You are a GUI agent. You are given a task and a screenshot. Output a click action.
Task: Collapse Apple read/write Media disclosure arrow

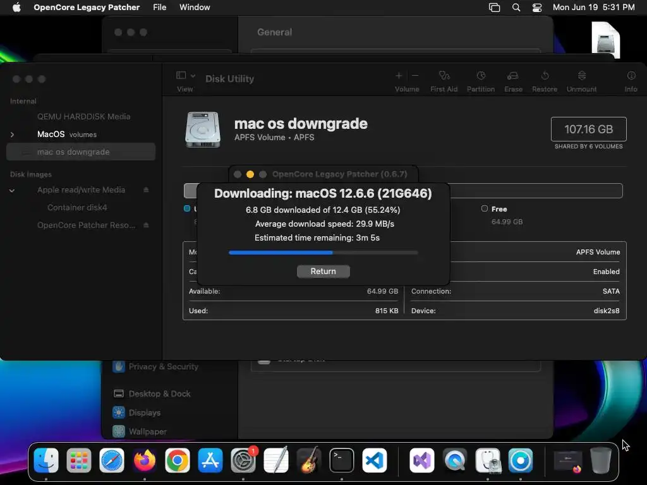(13, 191)
